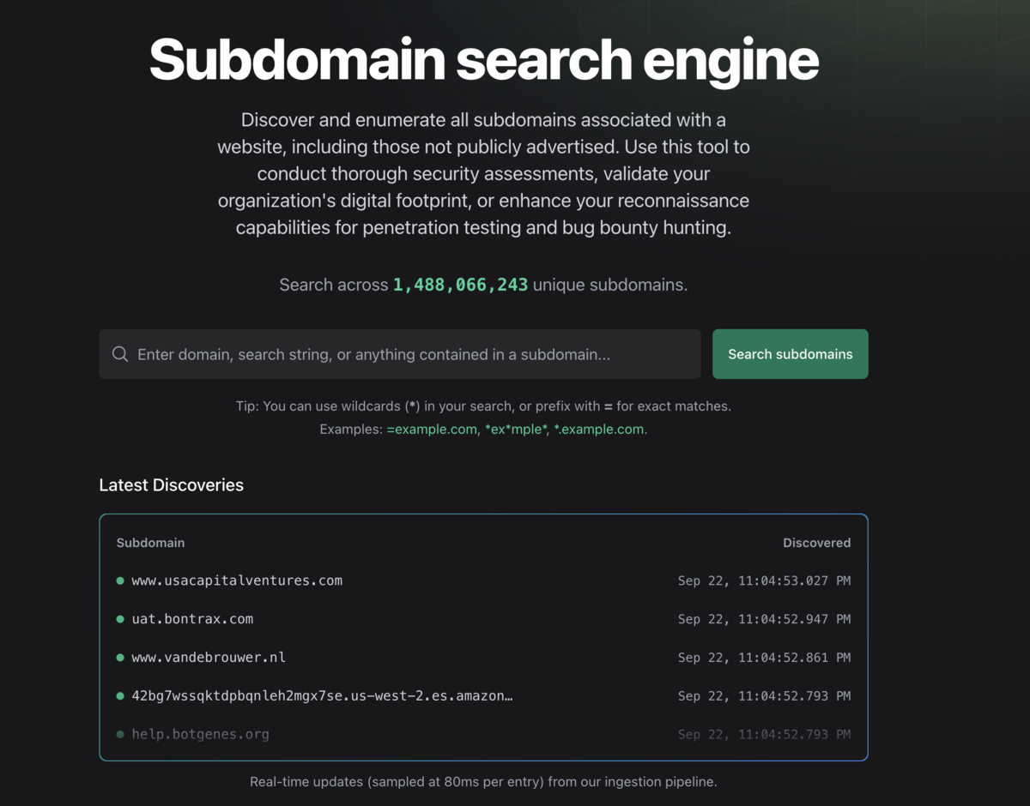Open the uat.bontrax.com subdomain entry
The image size is (1030, 806).
click(x=192, y=619)
